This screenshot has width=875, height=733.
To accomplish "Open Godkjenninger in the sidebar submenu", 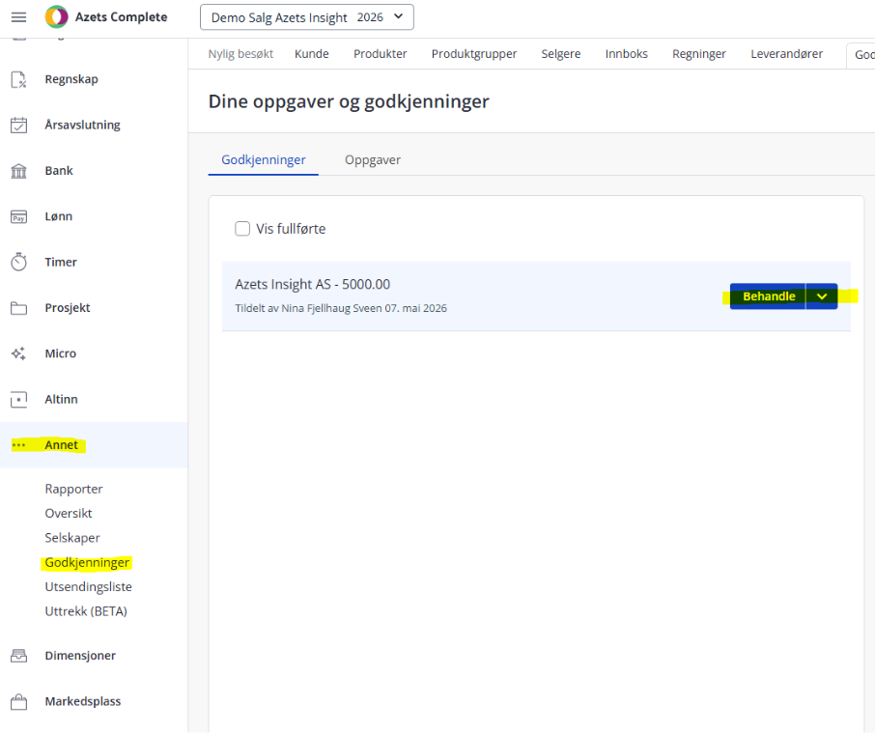I will 87,562.
